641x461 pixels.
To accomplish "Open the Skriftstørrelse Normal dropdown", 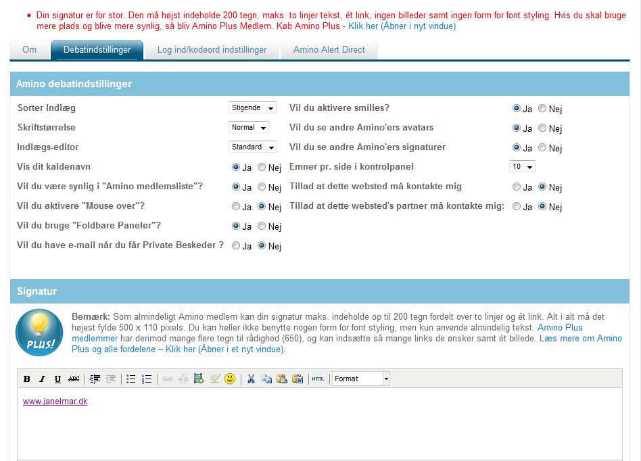I will click(x=249, y=127).
